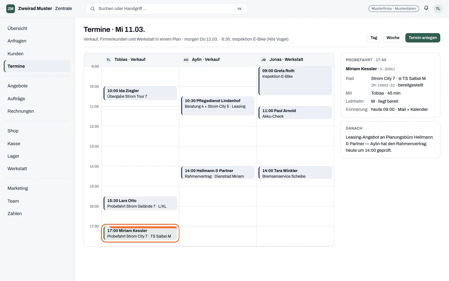The width and height of the screenshot is (449, 281).
Task: Go to Anfragen in the sidebar
Action: [x=37, y=41]
